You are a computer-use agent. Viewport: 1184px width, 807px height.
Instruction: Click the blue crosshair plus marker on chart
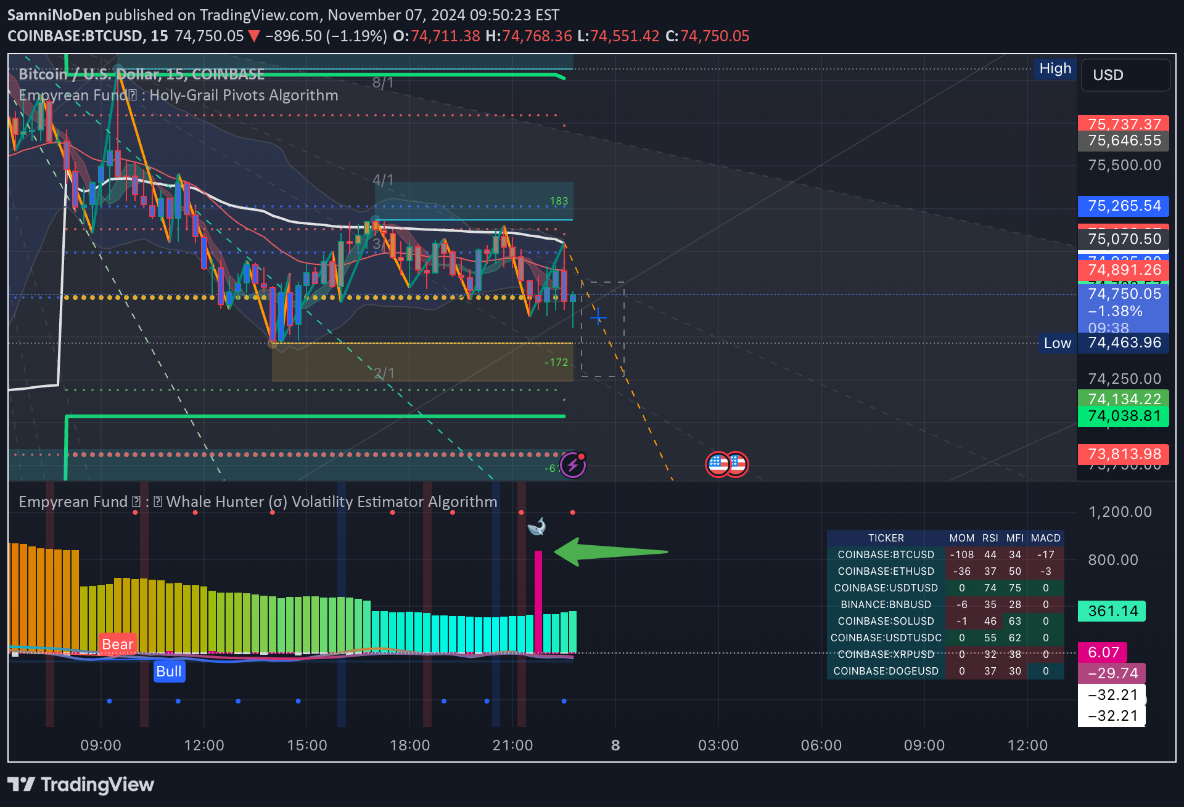point(598,317)
